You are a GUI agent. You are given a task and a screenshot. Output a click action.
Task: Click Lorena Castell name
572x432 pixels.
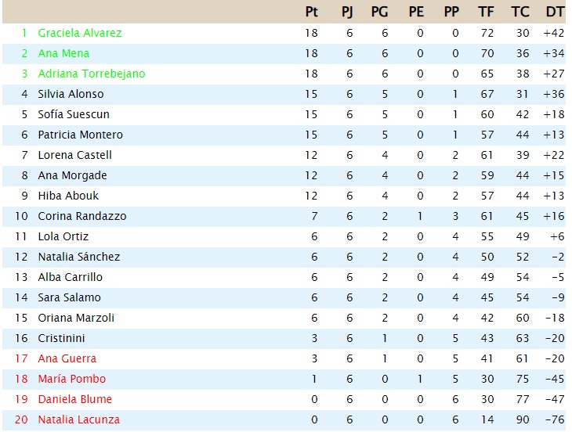tap(74, 155)
